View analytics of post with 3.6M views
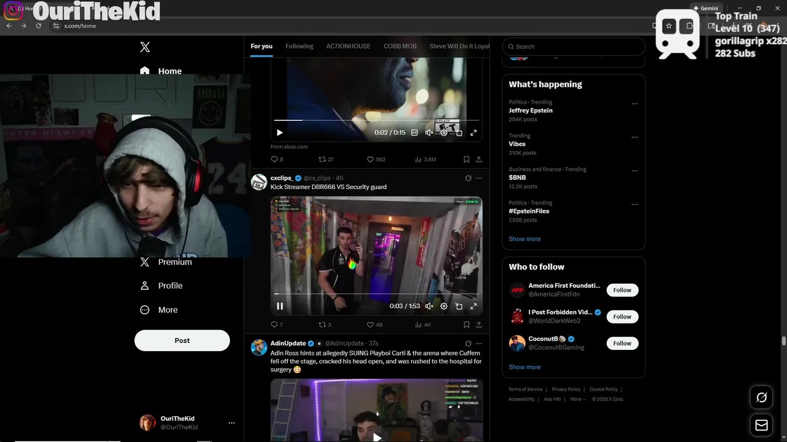The width and height of the screenshot is (787, 442). click(425, 159)
